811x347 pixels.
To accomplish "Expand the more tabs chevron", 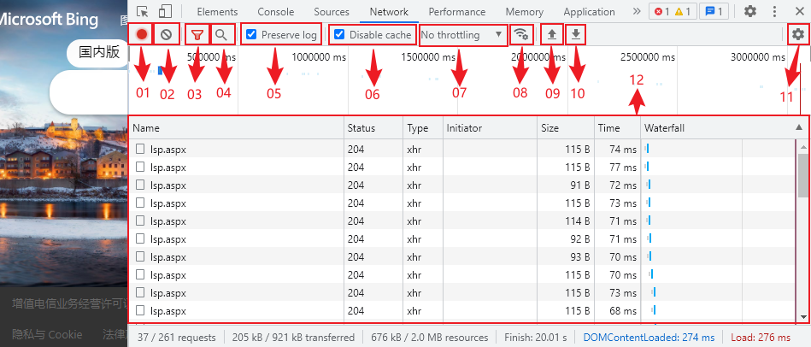I will (x=636, y=12).
